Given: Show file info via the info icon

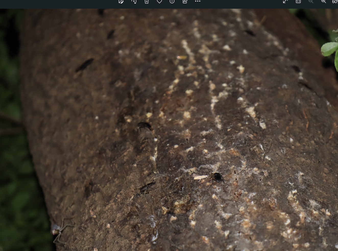Looking at the screenshot, I should (x=172, y=2).
